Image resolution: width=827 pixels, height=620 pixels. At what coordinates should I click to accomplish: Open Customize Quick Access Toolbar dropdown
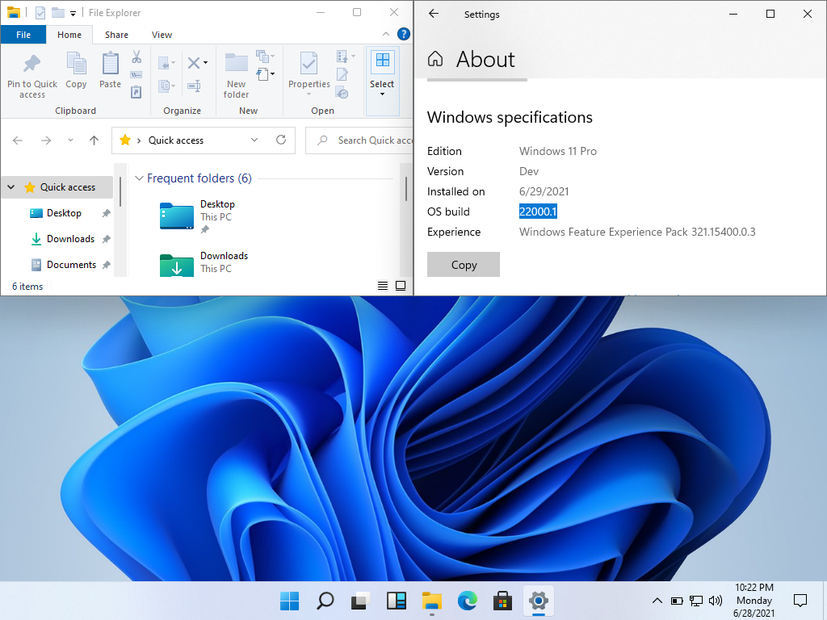[73, 13]
